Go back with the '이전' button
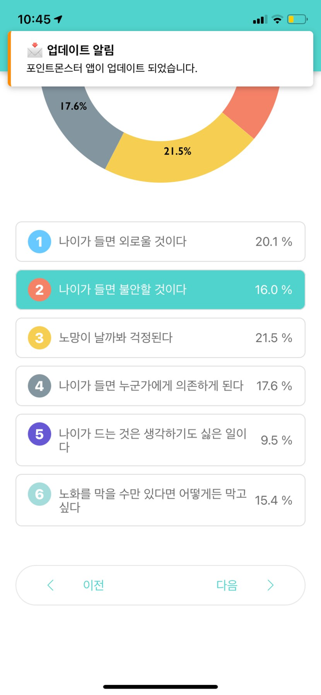Viewport: 321px width, 695px height. point(93,585)
